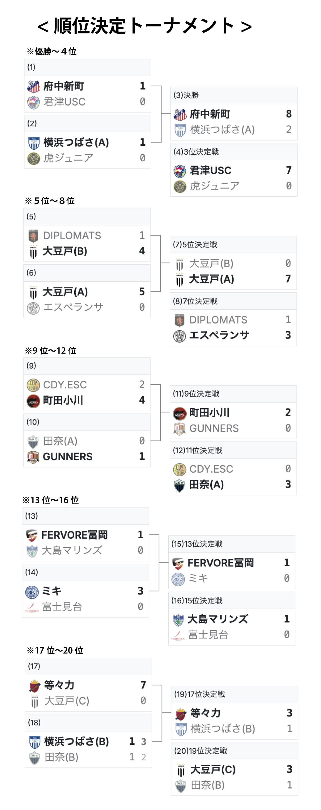
Task: Click 府中新町 team crest in match (1)
Action: coord(34,86)
